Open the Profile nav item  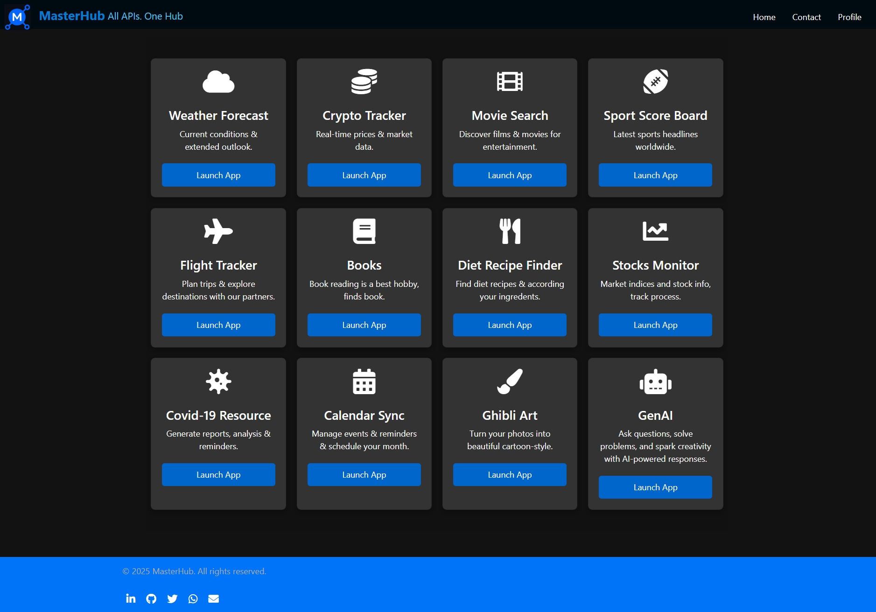tap(849, 17)
